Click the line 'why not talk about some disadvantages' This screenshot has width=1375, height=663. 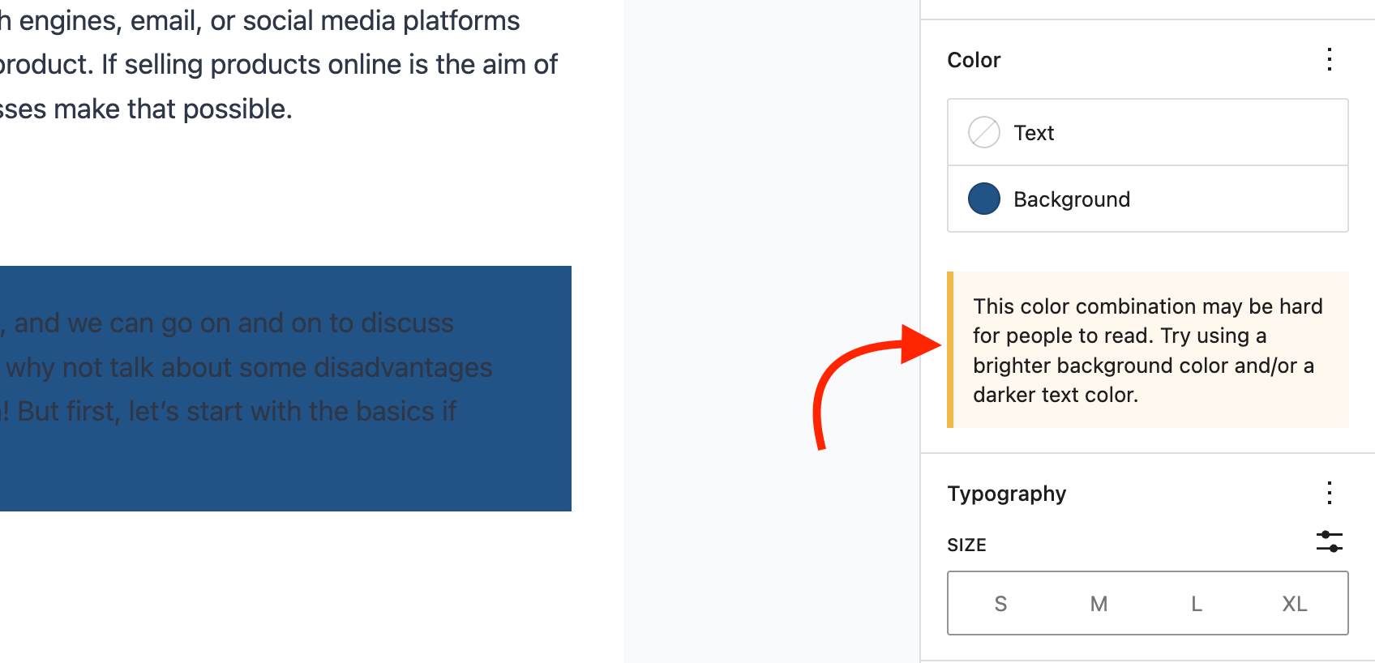pos(249,367)
